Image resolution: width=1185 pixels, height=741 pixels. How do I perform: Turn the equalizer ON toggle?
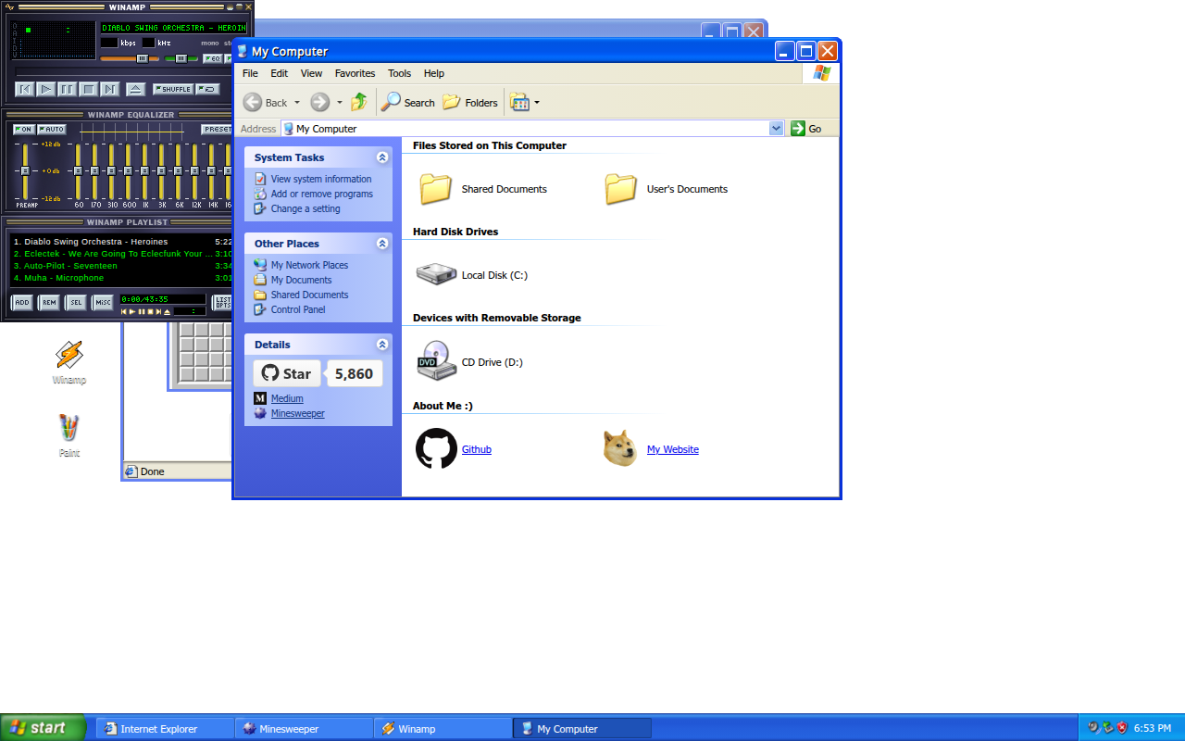pos(24,130)
